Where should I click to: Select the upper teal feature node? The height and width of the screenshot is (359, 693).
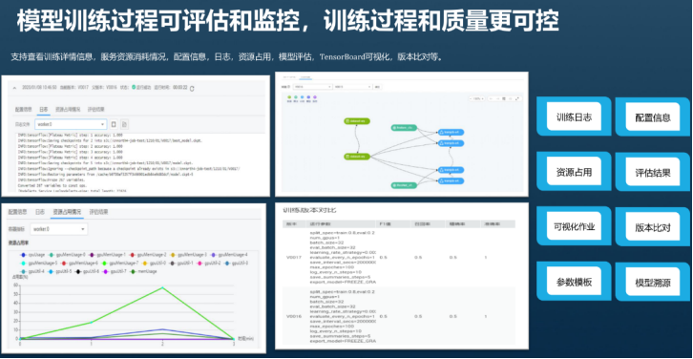(404, 128)
